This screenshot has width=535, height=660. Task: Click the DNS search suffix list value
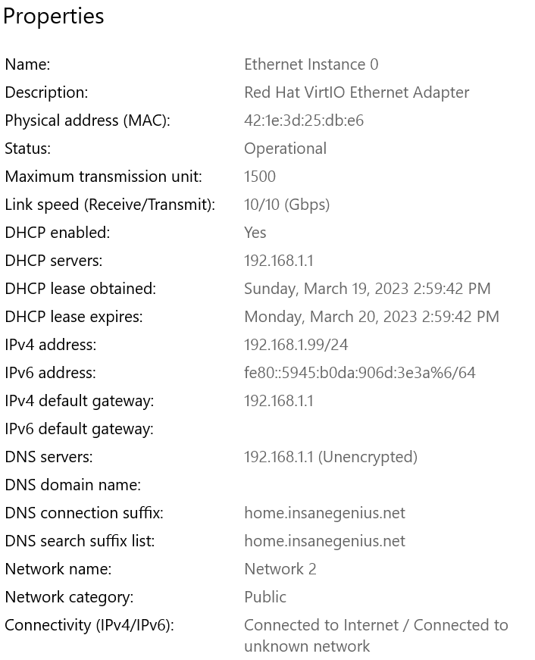click(324, 541)
